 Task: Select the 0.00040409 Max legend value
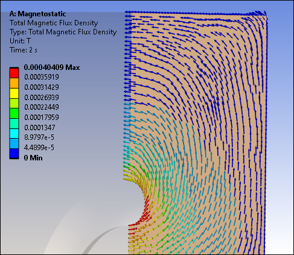pos(52,68)
